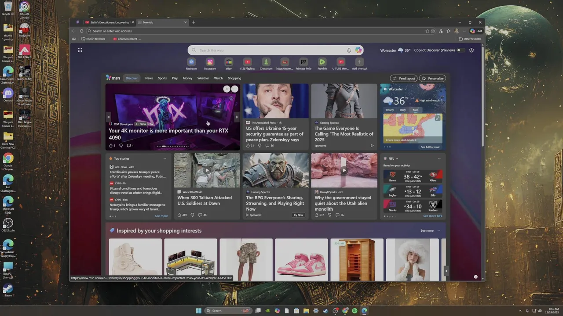
Task: Like the 4K monitor article
Action: coord(110,146)
